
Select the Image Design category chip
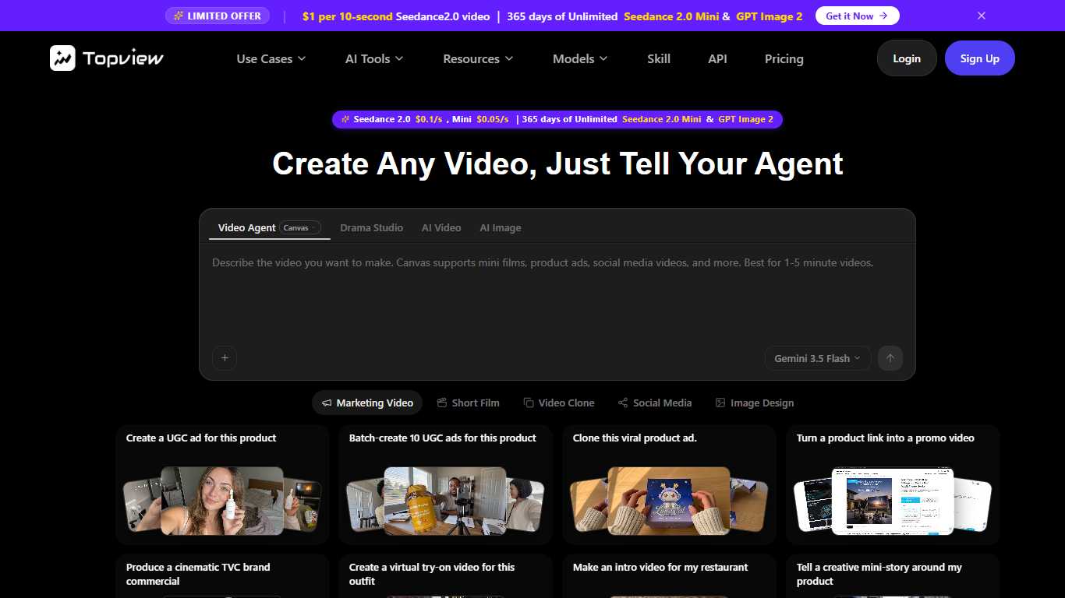tap(755, 403)
